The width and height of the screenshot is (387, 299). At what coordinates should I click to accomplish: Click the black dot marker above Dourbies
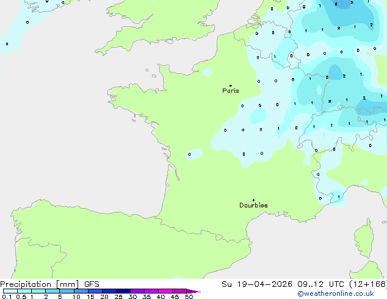pyautogui.click(x=253, y=200)
